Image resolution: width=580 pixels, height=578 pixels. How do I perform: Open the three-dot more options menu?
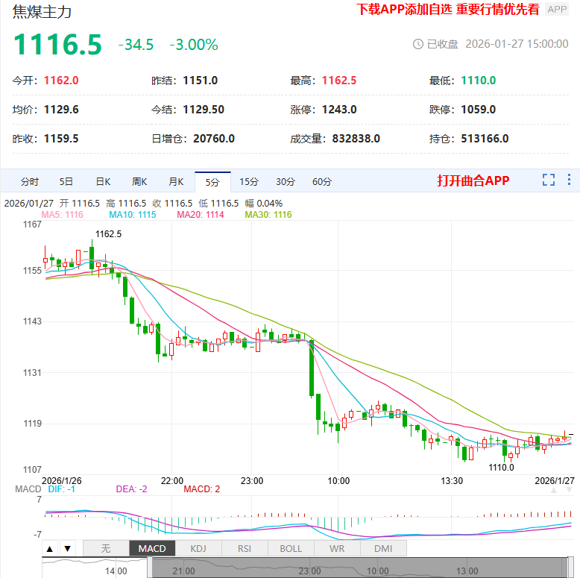point(569,180)
